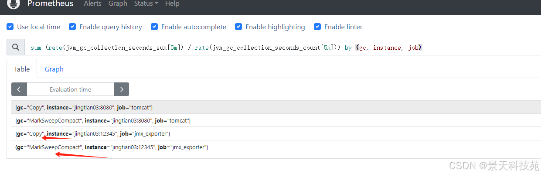Click the Prometheus flame logo icon

tap(14, 4)
